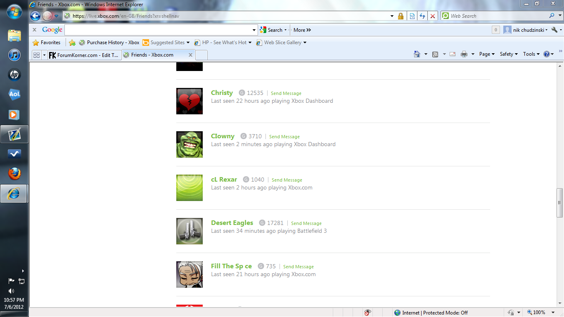Click the volume speaker tray icon
Viewport: 564px width, 317px height.
(x=11, y=291)
